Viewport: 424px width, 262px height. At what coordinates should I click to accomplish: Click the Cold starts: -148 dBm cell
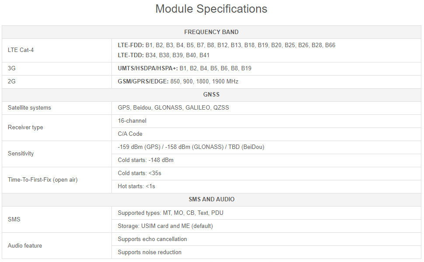(146, 160)
